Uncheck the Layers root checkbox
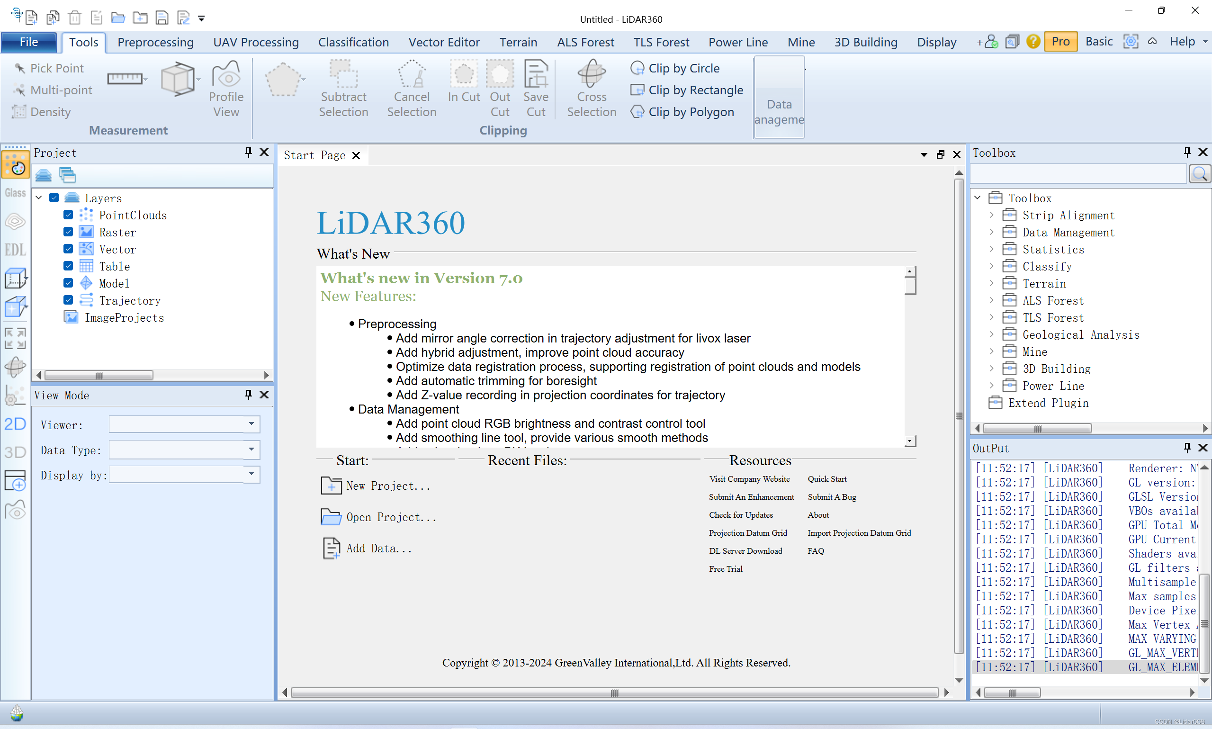This screenshot has height=729, width=1212. click(54, 198)
